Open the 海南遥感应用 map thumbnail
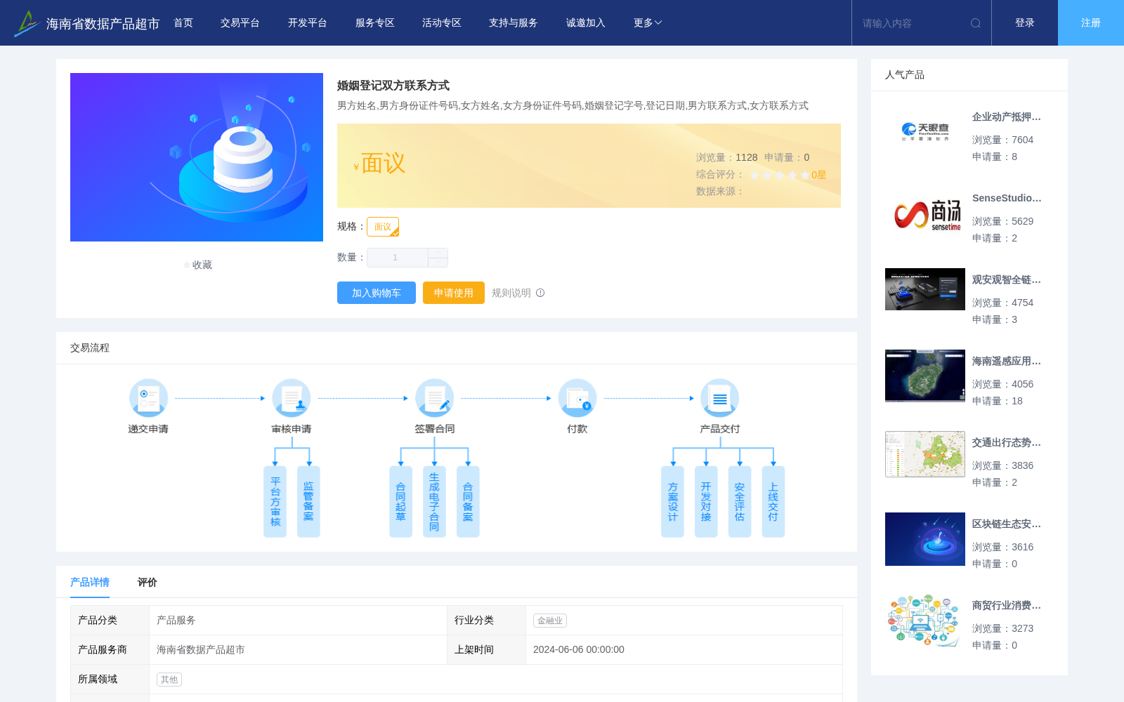1124x702 pixels. coord(925,376)
